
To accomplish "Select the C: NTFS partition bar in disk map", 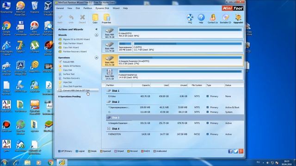I will pos(188,47).
